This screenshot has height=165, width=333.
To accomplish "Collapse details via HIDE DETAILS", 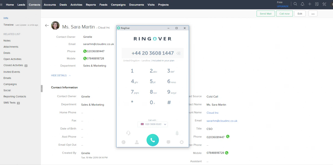I will (61, 75).
